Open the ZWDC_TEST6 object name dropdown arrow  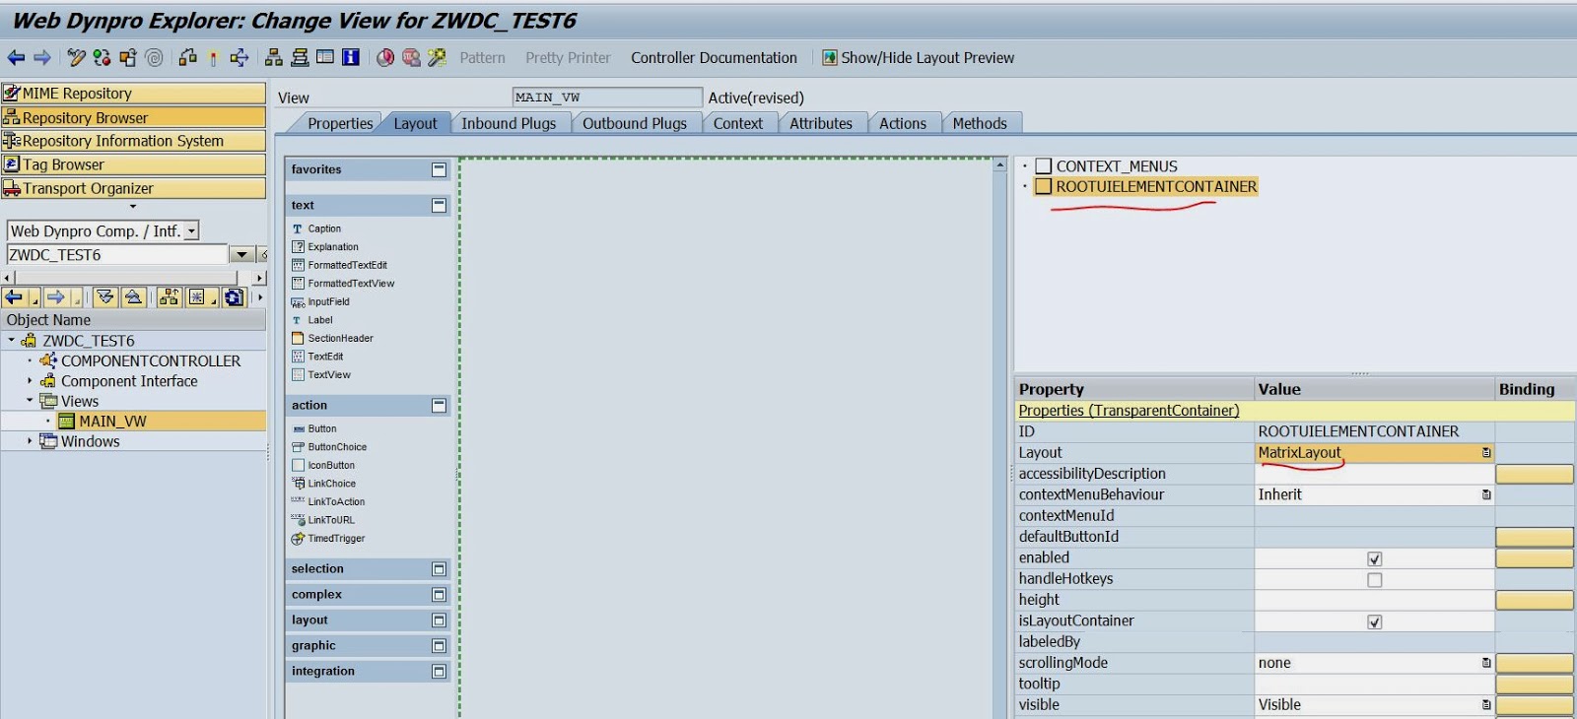(x=241, y=255)
